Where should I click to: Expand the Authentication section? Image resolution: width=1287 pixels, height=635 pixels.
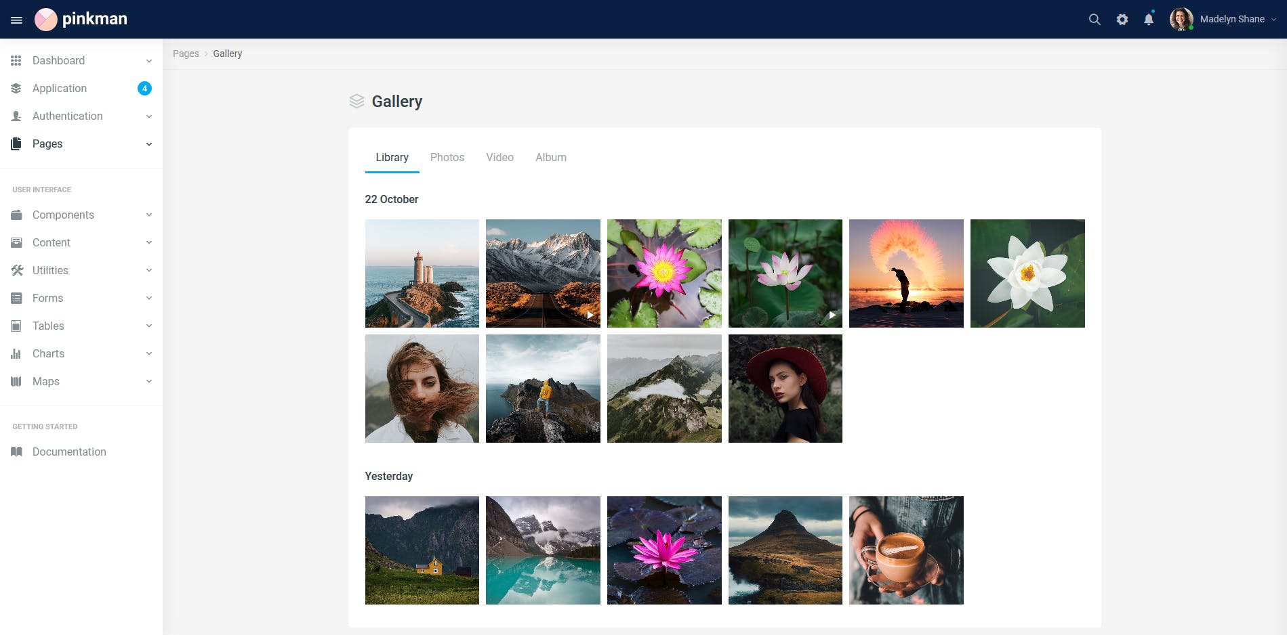tap(81, 116)
